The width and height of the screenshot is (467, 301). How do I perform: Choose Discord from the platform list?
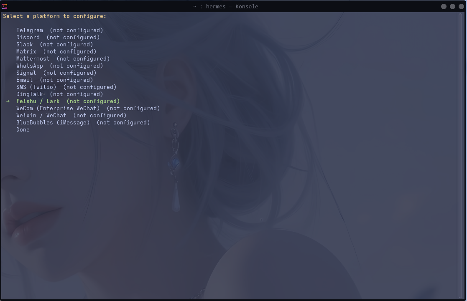click(28, 38)
